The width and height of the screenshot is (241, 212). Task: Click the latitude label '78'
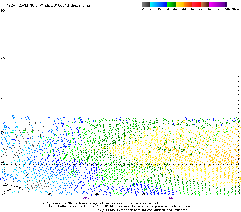coord(3,58)
